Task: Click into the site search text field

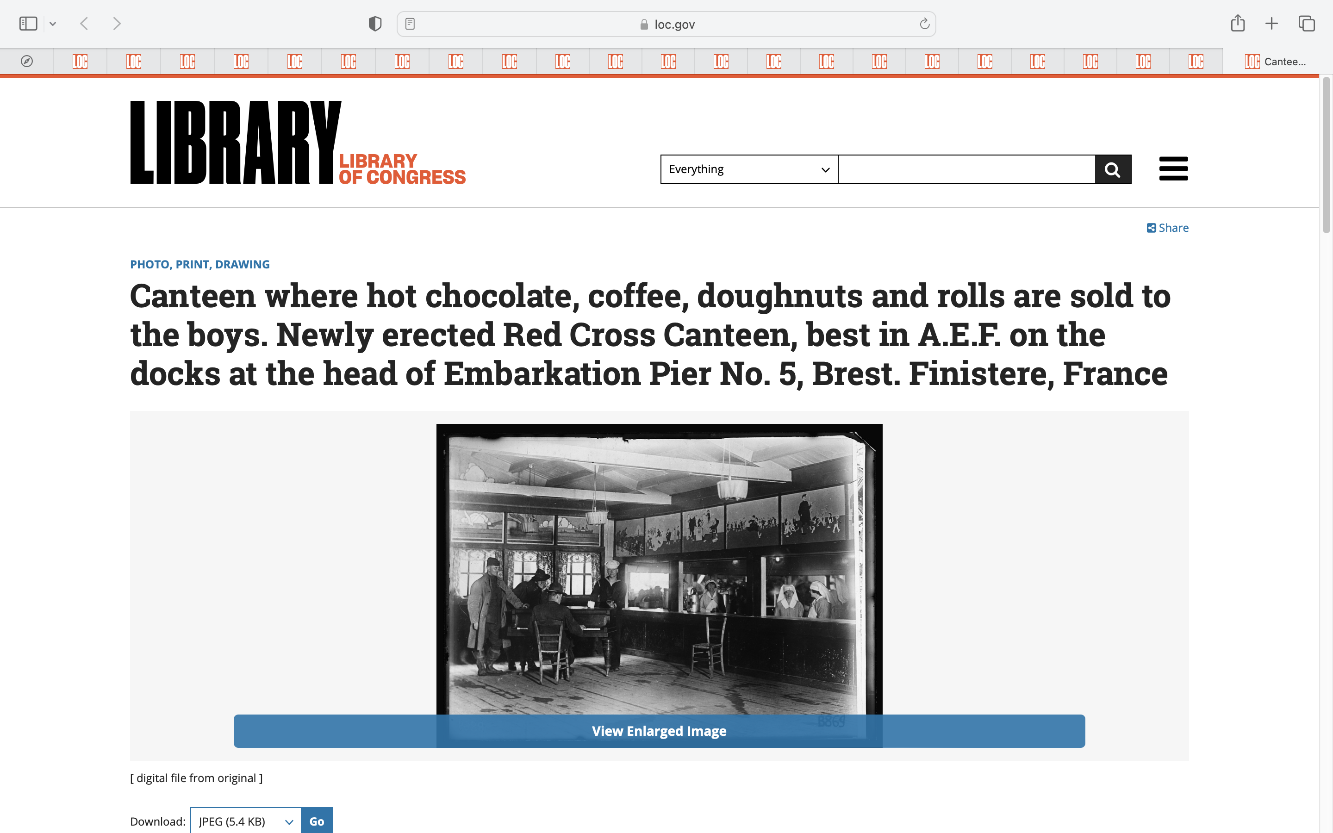Action: pyautogui.click(x=966, y=169)
